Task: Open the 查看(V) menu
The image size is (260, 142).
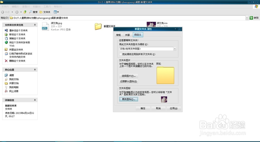Action: coord(26,7)
